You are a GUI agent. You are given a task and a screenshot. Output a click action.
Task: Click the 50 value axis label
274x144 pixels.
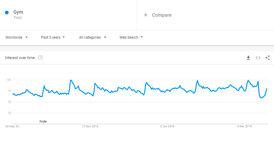pyautogui.click(x=10, y=102)
